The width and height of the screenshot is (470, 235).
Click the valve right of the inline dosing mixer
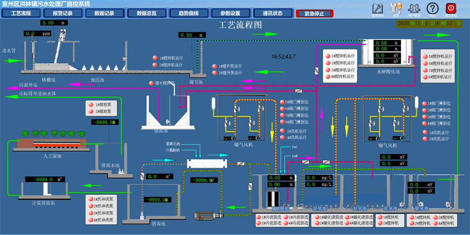pos(240,164)
